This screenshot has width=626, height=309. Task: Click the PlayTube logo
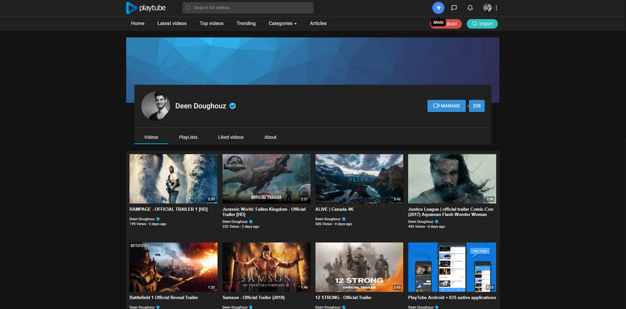click(x=146, y=8)
